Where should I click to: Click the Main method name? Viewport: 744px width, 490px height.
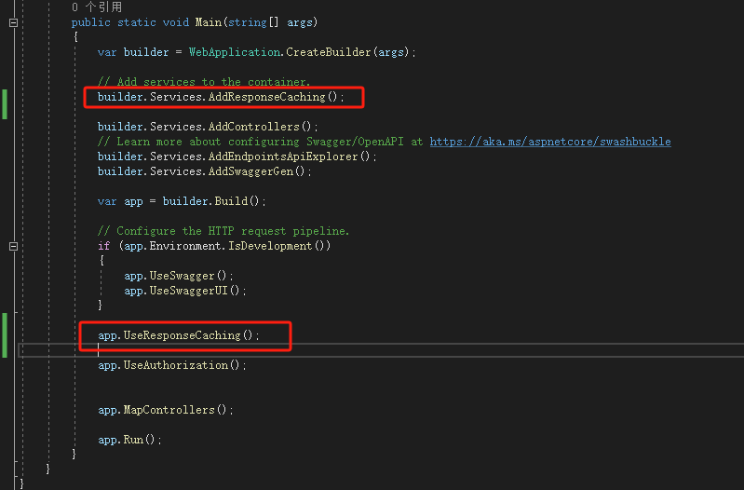(x=208, y=22)
